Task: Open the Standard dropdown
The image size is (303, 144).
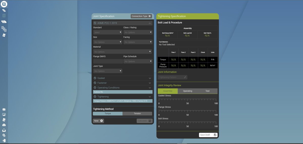Action: tap(108, 32)
